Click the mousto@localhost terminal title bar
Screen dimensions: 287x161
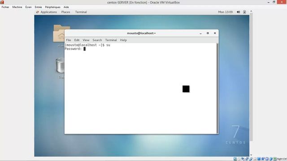[141, 33]
